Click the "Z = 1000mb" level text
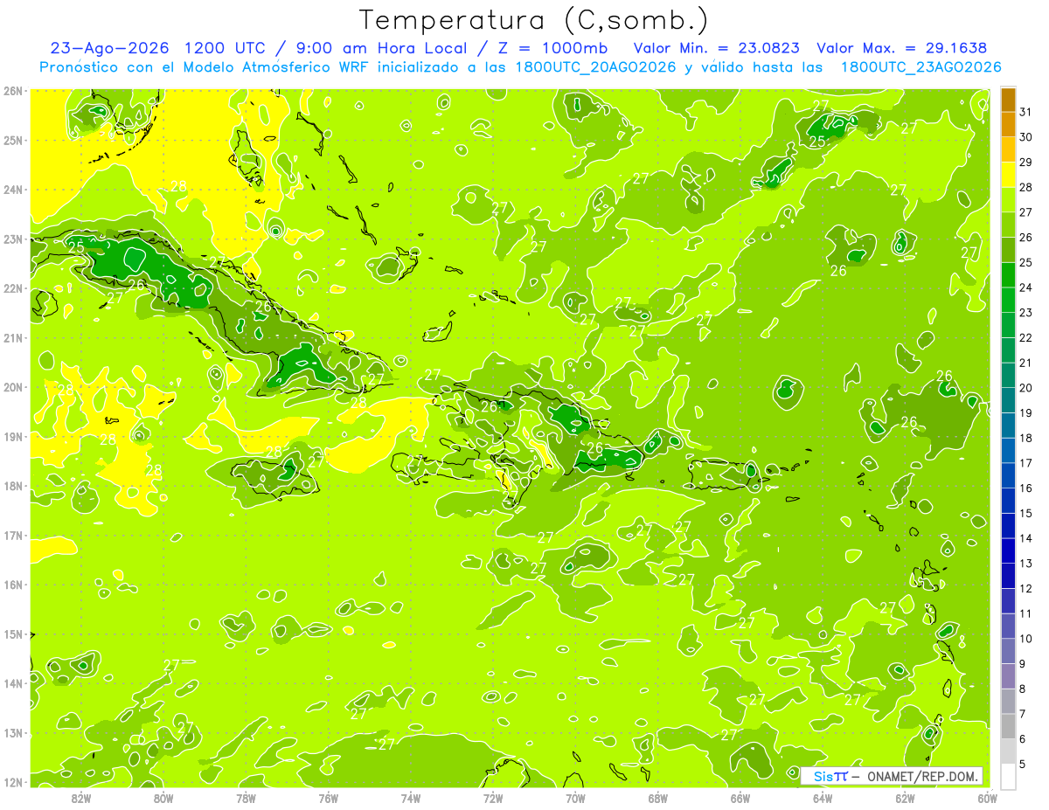1049x810 pixels. point(554,48)
